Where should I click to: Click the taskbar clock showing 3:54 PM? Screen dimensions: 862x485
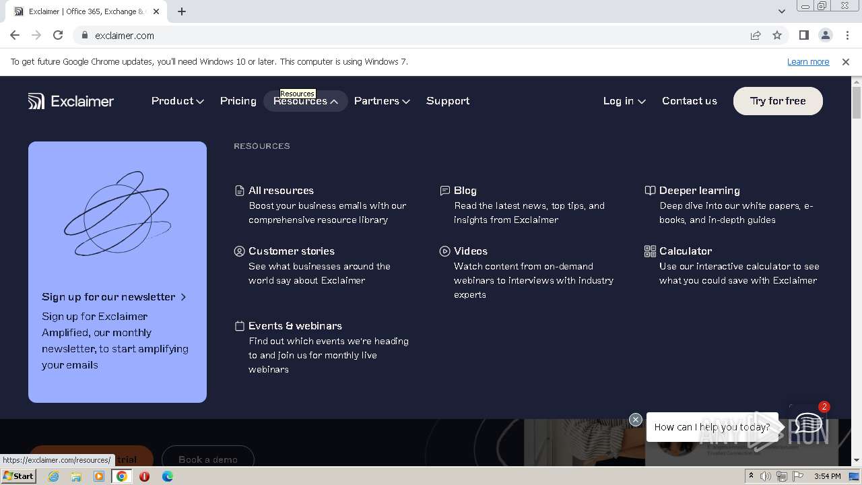point(827,476)
